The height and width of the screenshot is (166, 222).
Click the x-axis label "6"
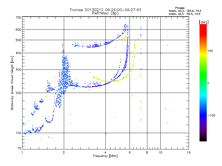point(130,152)
